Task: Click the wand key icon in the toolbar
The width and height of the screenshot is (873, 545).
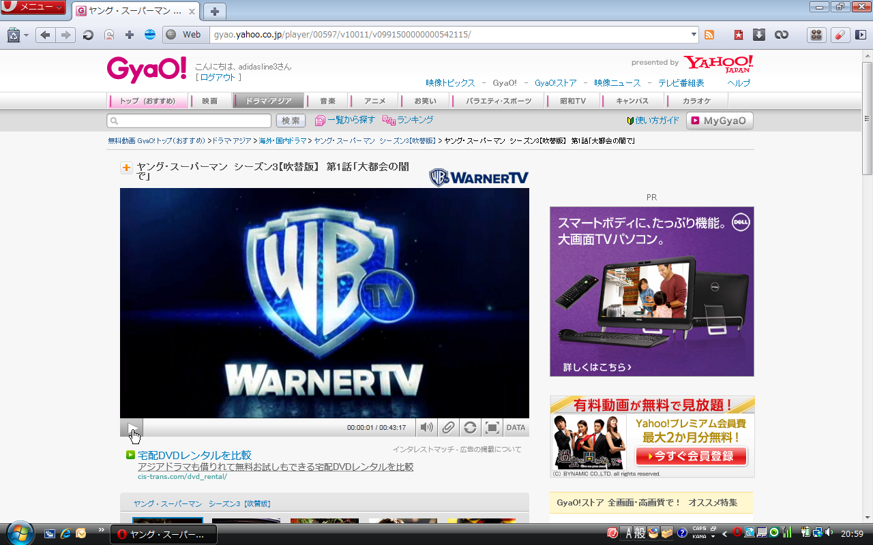Action: point(109,35)
